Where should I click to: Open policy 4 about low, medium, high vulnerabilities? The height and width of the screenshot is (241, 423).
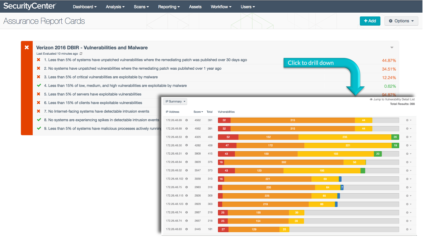tap(115, 86)
